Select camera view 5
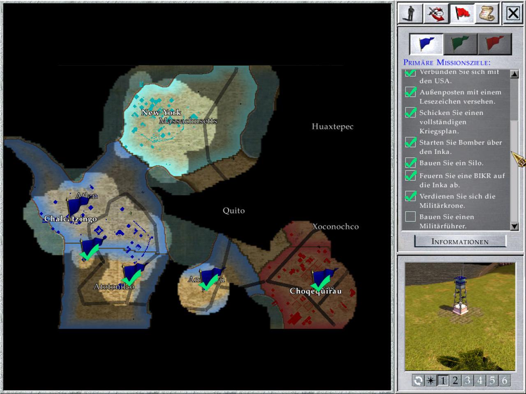Viewport: 526px width, 394px height. (x=492, y=380)
